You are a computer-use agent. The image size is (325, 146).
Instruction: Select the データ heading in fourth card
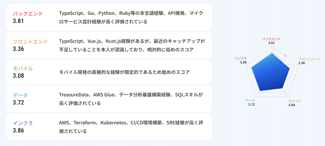click(20, 95)
